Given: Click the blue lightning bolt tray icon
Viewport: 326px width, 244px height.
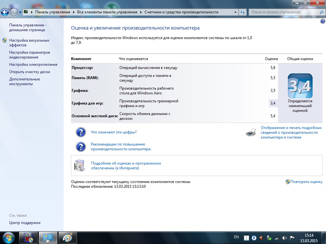Looking at the screenshot, I should tap(254, 238).
